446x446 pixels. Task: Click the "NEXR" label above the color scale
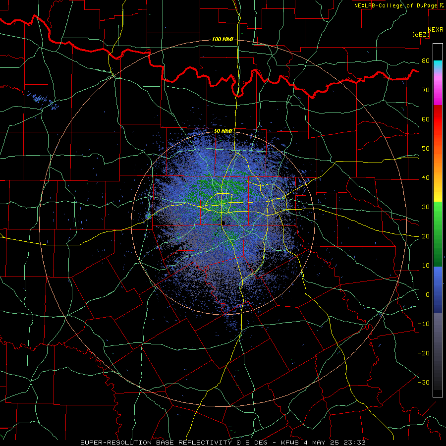435,30
